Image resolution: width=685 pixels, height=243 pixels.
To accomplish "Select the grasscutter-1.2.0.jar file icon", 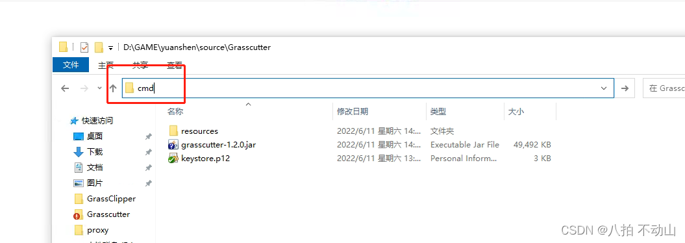I will [x=173, y=145].
